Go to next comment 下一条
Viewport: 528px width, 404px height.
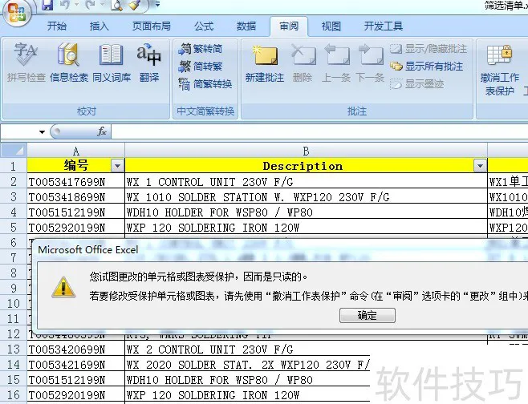point(370,63)
